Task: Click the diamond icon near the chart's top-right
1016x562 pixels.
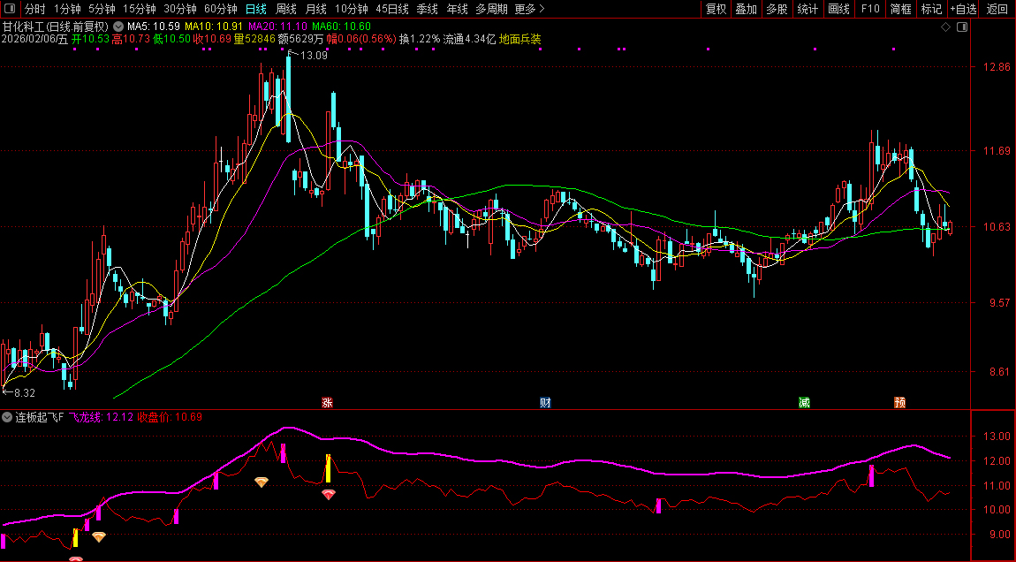Action: 945,27
